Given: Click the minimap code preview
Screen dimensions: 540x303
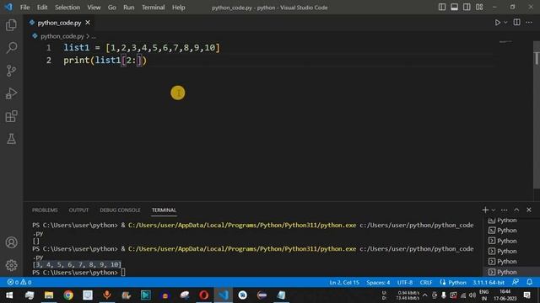Looking at the screenshot, I should click(x=505, y=42).
